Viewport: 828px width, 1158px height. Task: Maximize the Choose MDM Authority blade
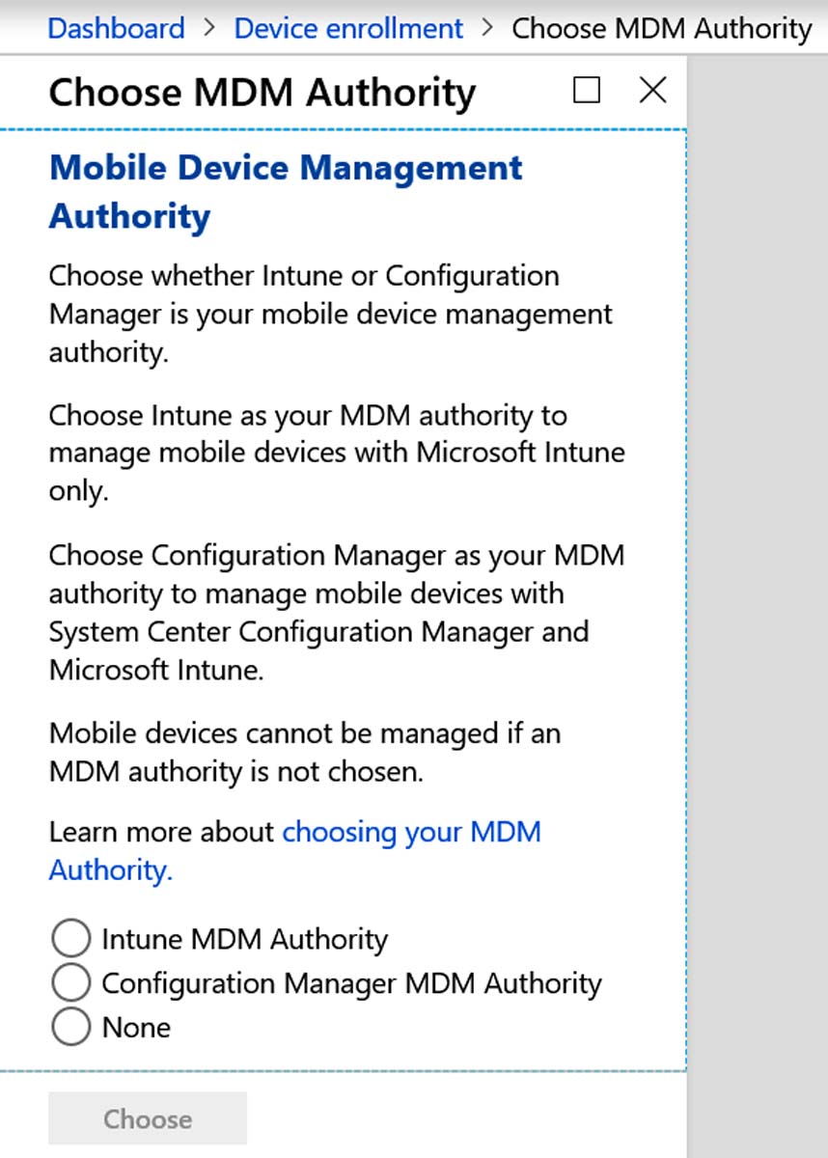pyautogui.click(x=586, y=91)
